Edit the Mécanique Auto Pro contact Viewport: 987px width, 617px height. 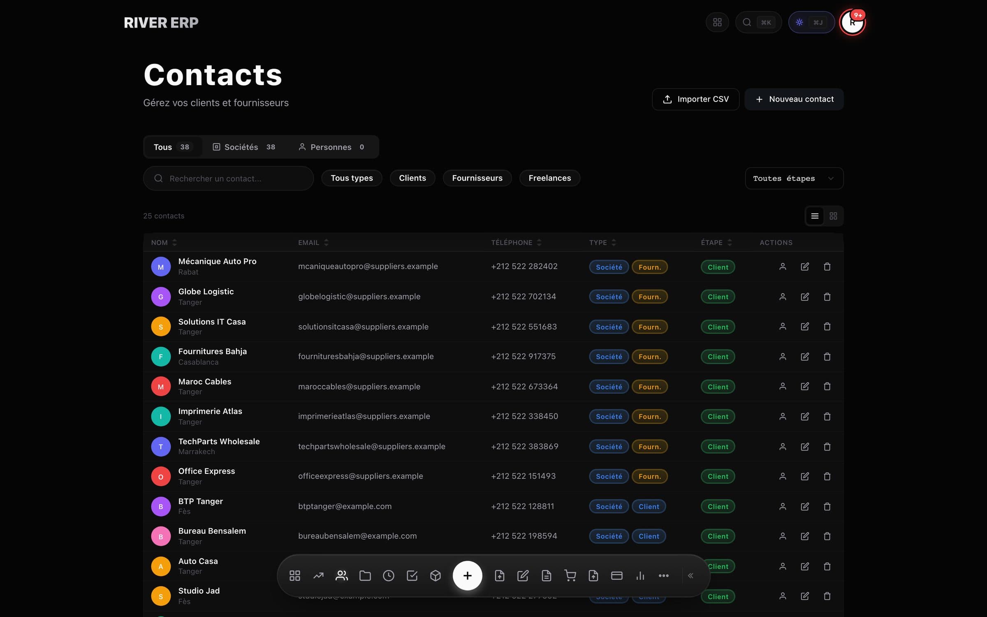[x=805, y=267]
